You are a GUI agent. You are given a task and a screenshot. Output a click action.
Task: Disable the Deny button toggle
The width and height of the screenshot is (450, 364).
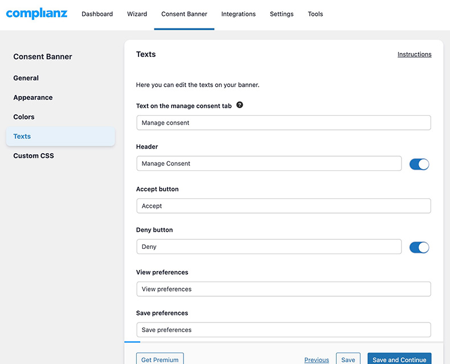pos(419,247)
